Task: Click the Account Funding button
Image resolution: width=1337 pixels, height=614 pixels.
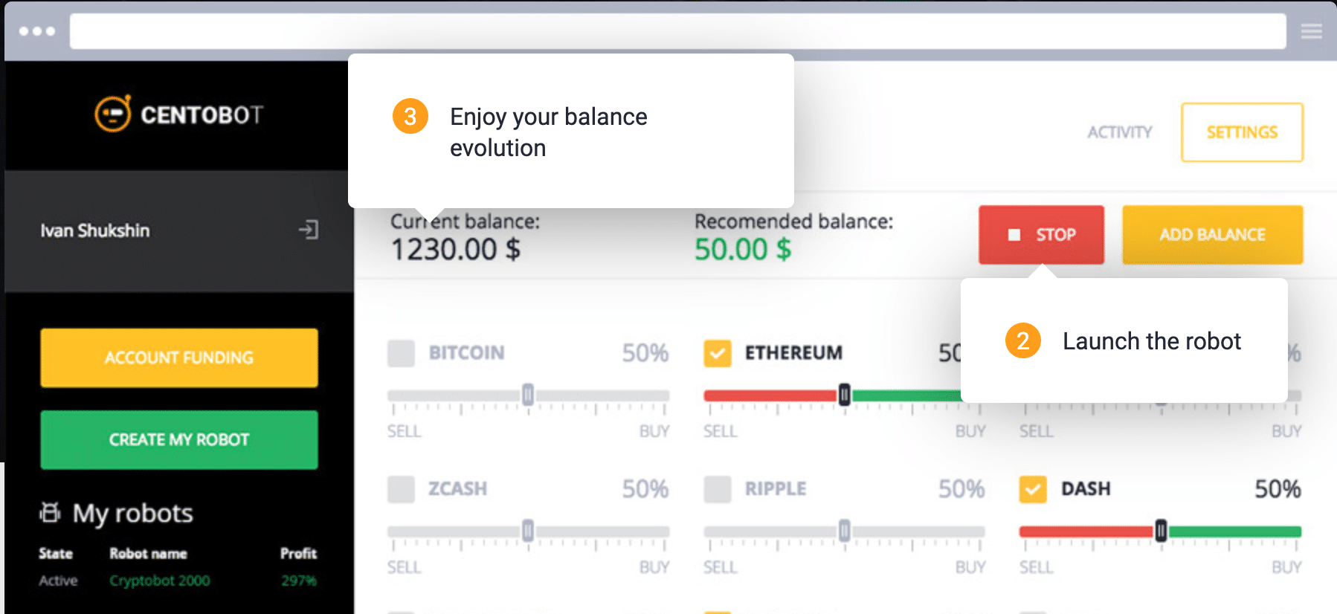Action: (179, 358)
